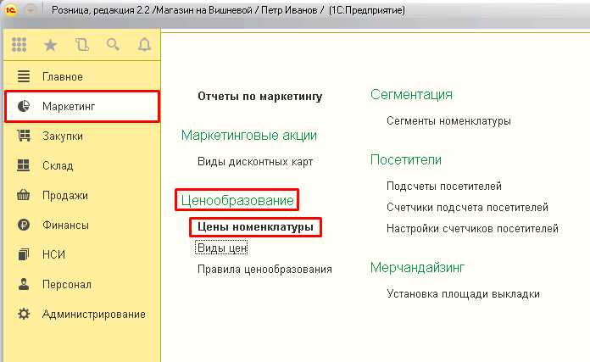Viewport: 590px width, 362px height.
Task: Go to the Персонал section
Action: pos(82,285)
